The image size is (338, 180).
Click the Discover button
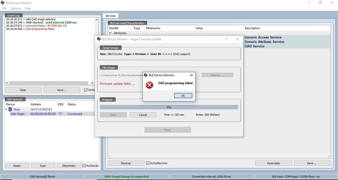(126, 163)
